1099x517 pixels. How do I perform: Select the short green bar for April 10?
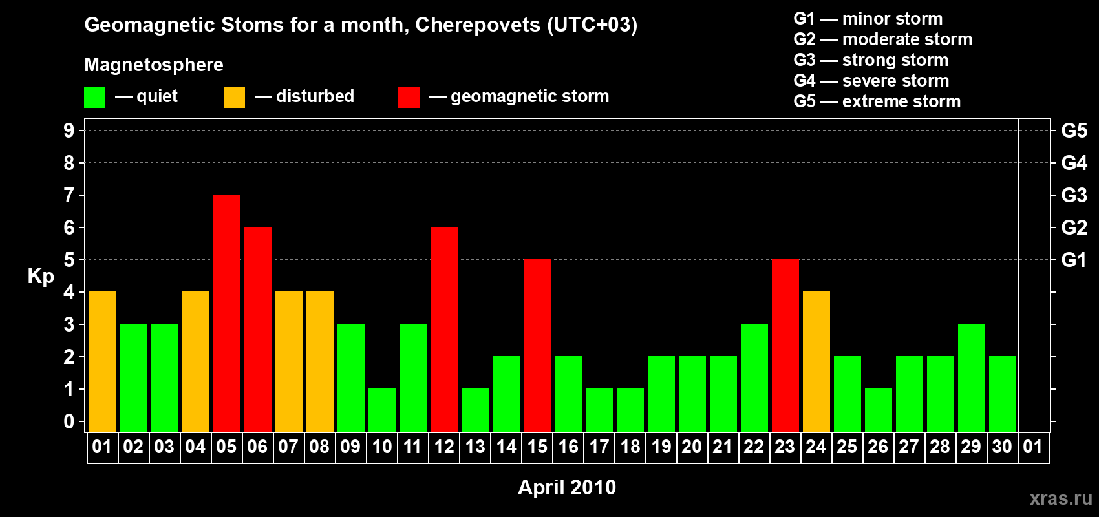click(x=382, y=410)
